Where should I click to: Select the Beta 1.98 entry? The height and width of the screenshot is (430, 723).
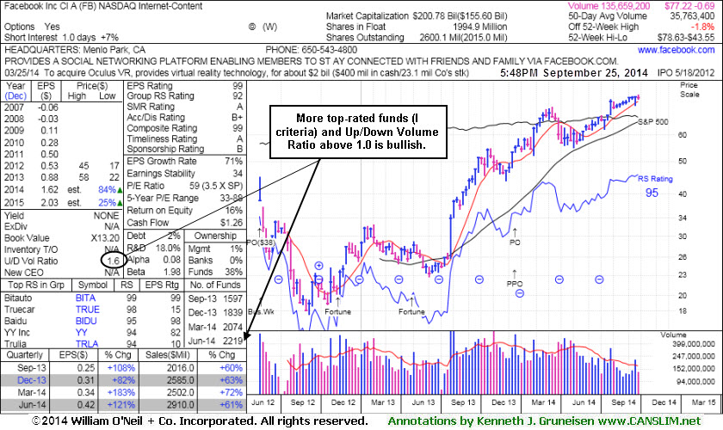coord(153,272)
